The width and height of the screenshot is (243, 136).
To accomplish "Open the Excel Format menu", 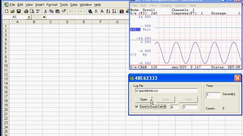I will coord(52,5).
